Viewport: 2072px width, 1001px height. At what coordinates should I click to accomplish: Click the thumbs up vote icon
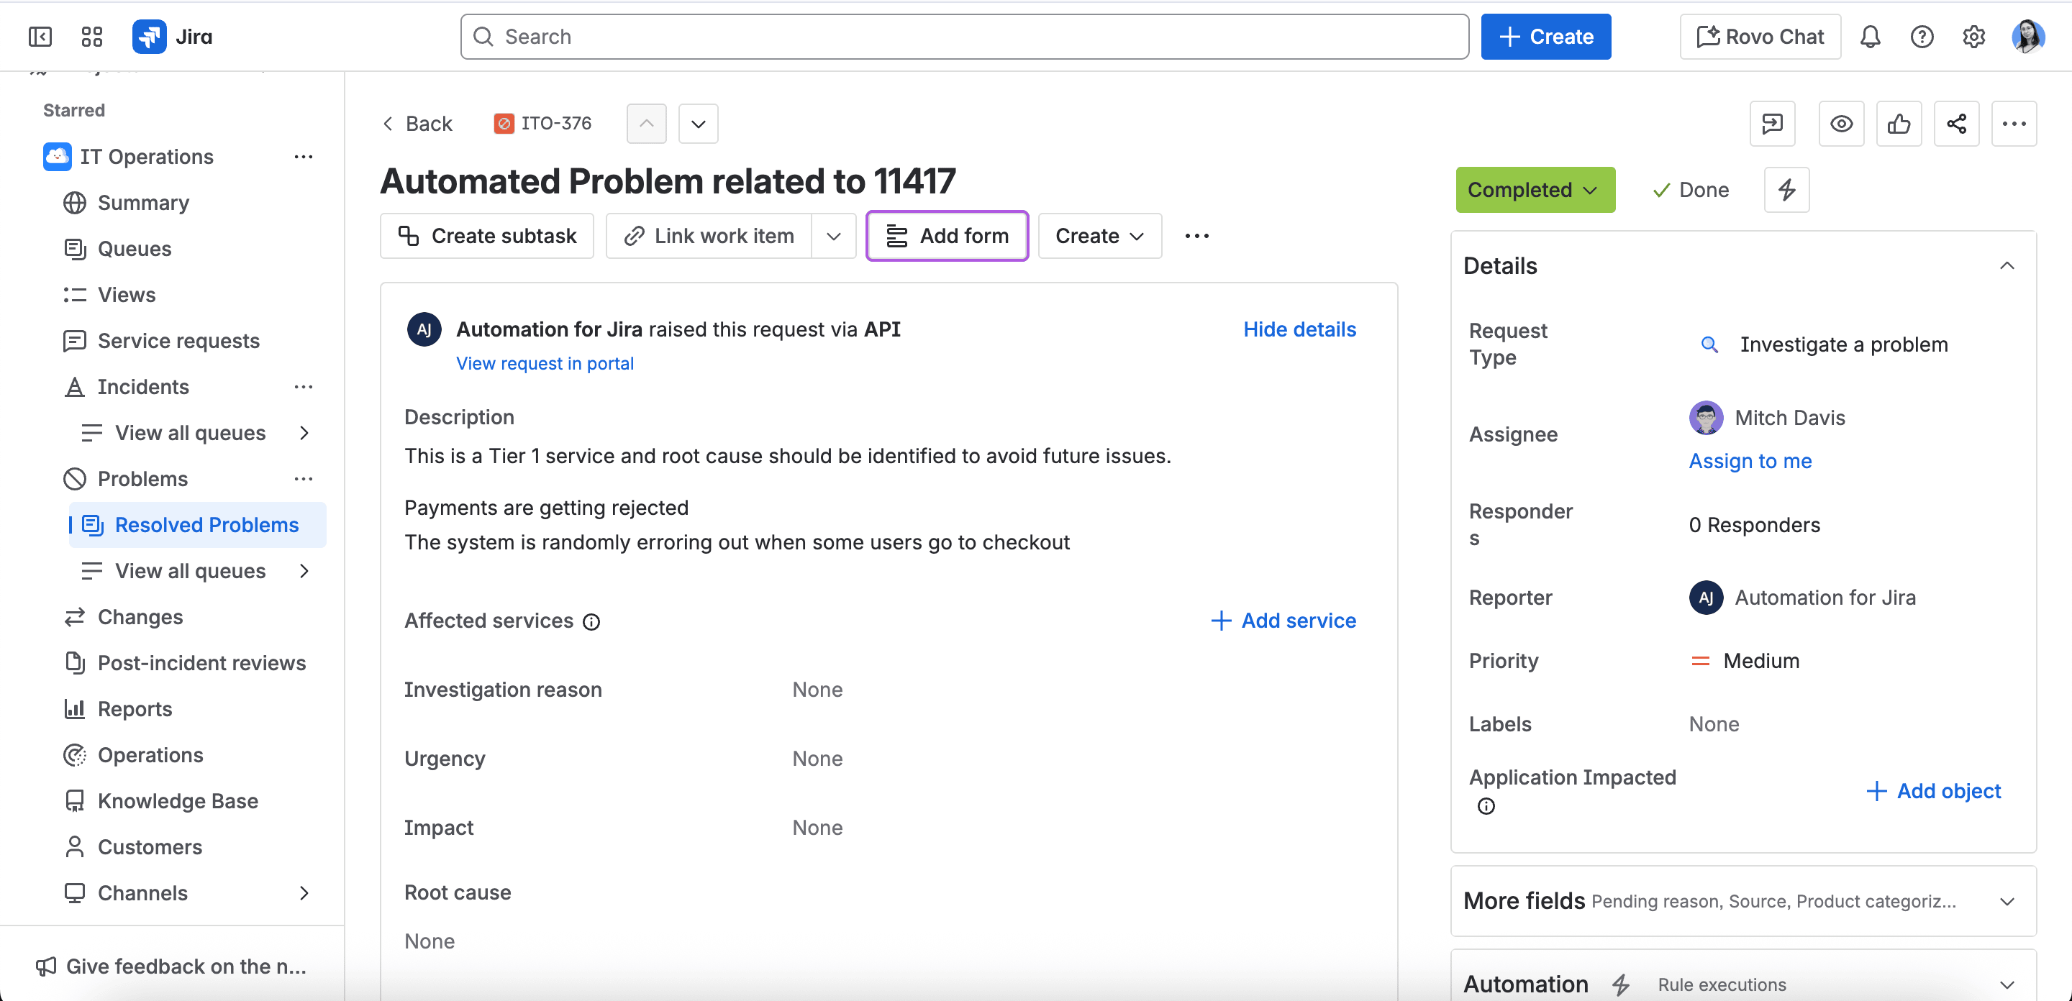tap(1899, 124)
